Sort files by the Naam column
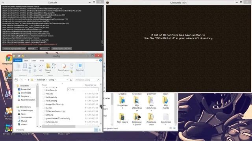252x141 pixels. tap(44, 85)
